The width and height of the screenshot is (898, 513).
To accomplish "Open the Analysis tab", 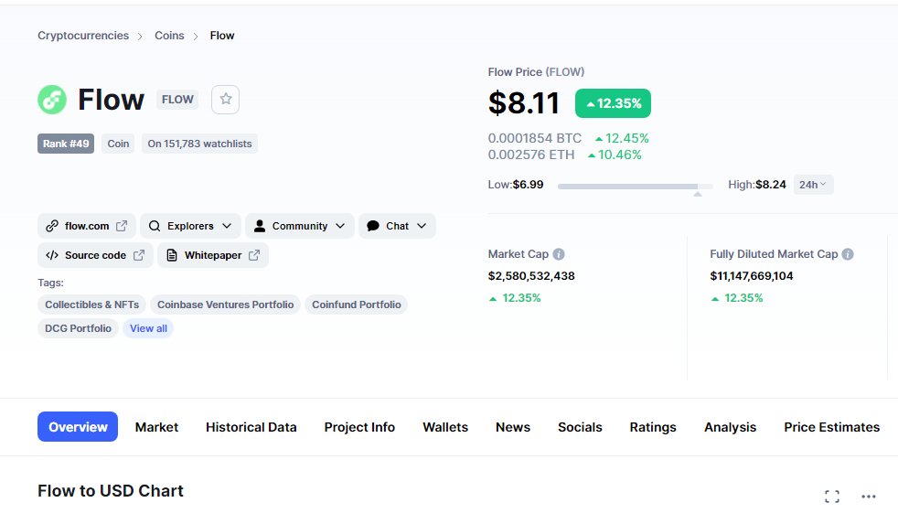I will 731,427.
